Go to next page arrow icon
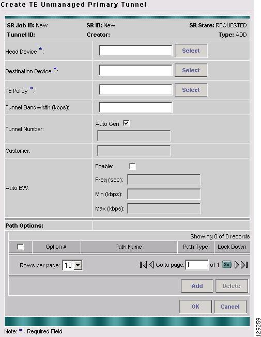This screenshot has height=337, width=261. (x=237, y=265)
